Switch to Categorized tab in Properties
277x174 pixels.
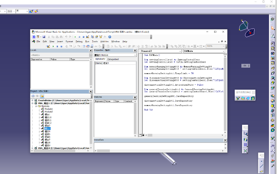coord(113,59)
